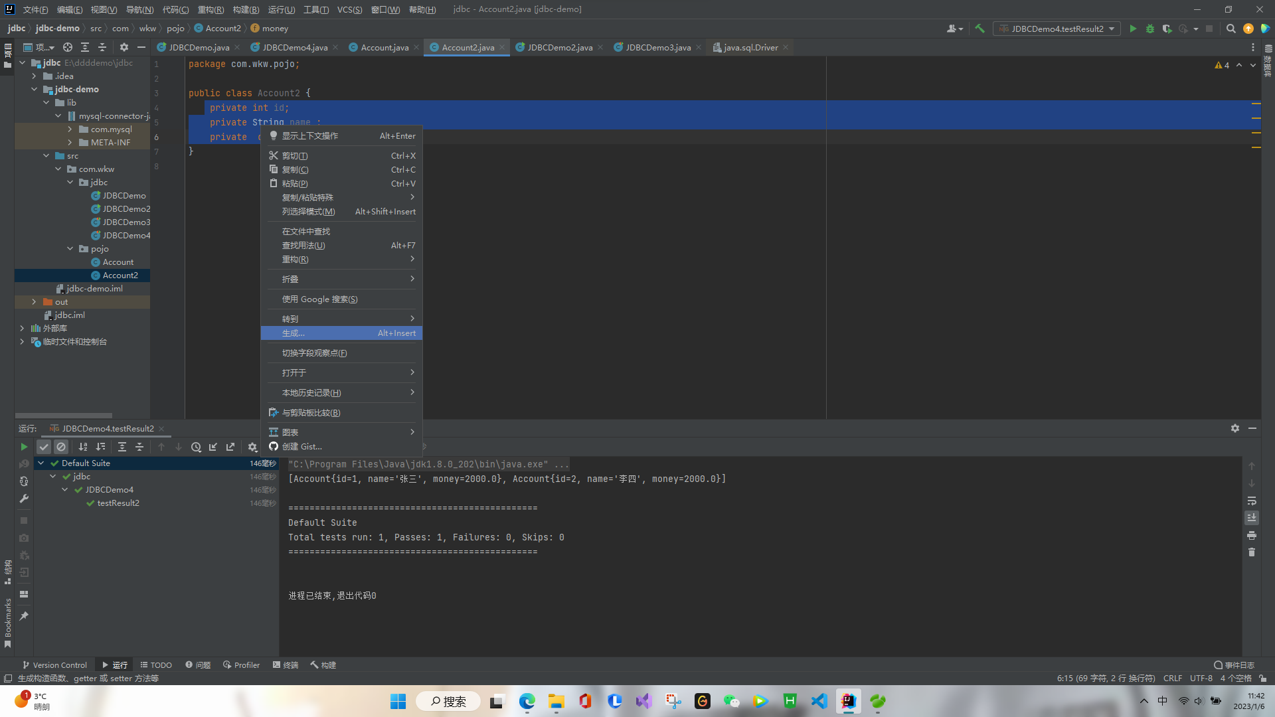Toggle Show Passed checkmark button
The width and height of the screenshot is (1275, 717).
click(44, 447)
